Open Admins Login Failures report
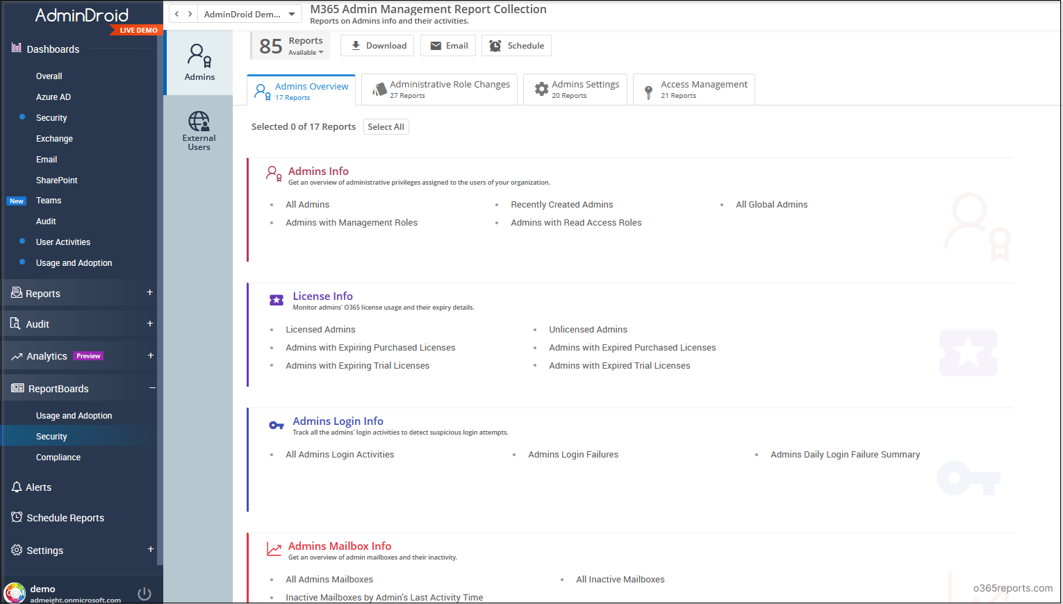1063x604 pixels. 573,454
